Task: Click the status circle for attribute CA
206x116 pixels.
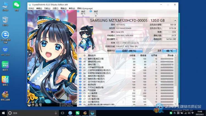Action: tap(80, 102)
